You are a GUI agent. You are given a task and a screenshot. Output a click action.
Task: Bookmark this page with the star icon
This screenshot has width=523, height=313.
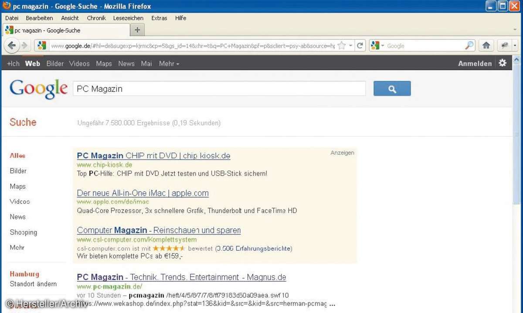(x=342, y=45)
